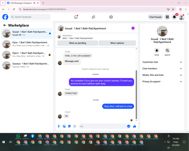The image size is (189, 151).
Task: Open the Facebook menu grid icon
Action: (167, 17)
